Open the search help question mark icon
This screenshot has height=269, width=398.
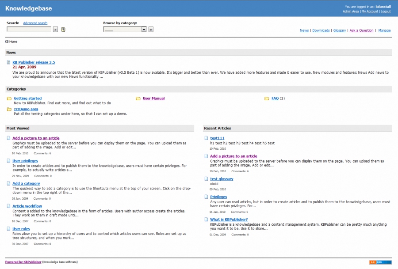tap(63, 30)
